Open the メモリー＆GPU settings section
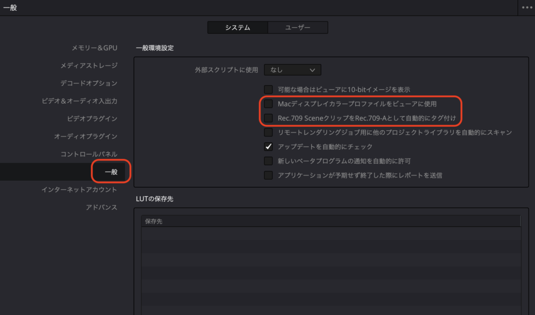The image size is (535, 315). [x=94, y=48]
